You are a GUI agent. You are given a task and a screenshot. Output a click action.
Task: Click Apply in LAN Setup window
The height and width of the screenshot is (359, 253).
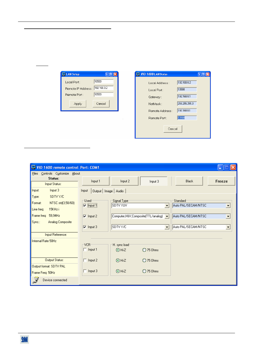tap(78, 104)
